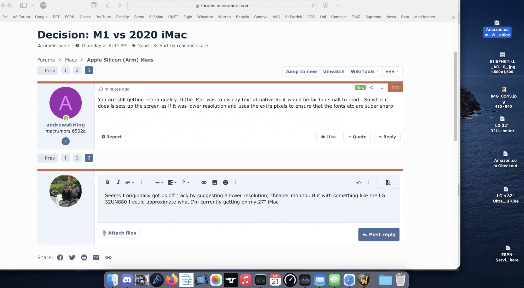Click into the reply text area
Screen dimensions: 524x288
click(248, 209)
